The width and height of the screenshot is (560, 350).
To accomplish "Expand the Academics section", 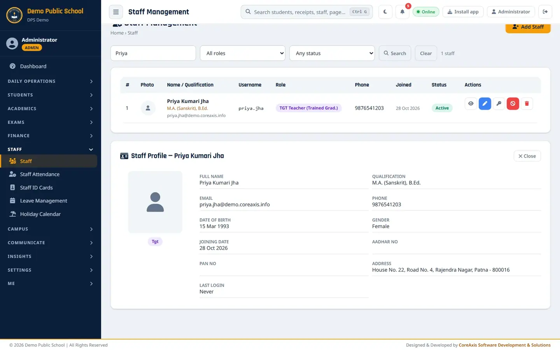I will 51,108.
